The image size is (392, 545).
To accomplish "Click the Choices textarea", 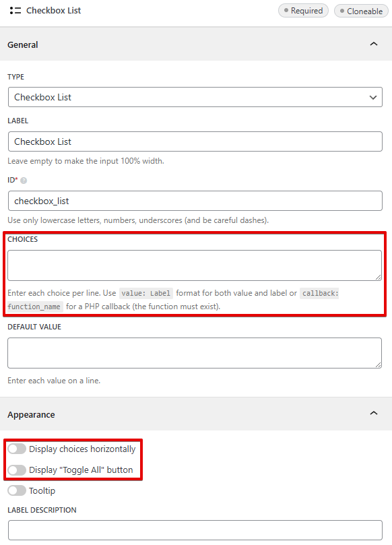I will [x=195, y=265].
